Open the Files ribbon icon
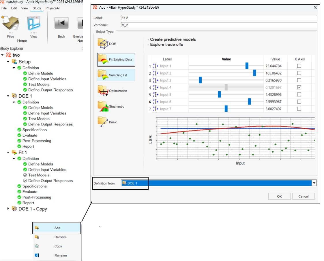The image size is (324, 261). tap(11, 23)
